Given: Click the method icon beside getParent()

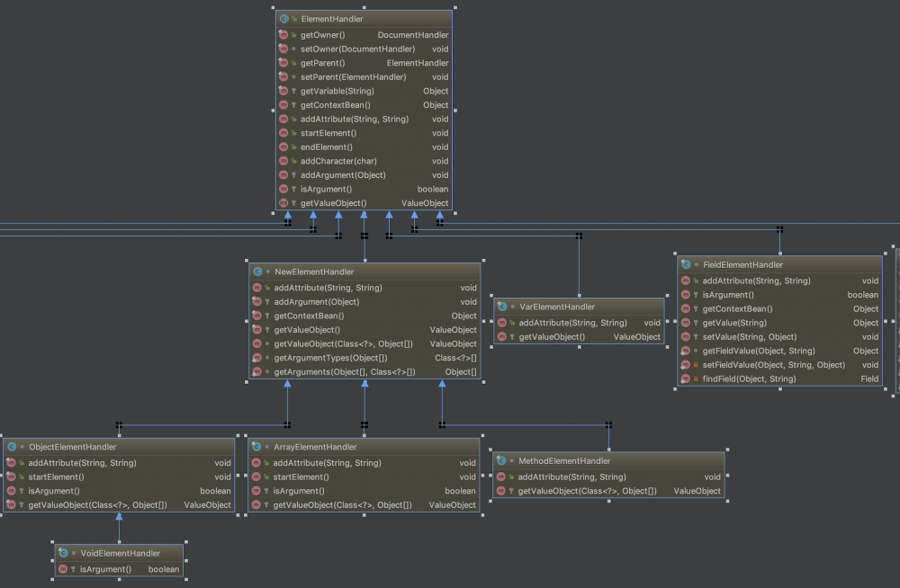Looking at the screenshot, I should coord(283,63).
